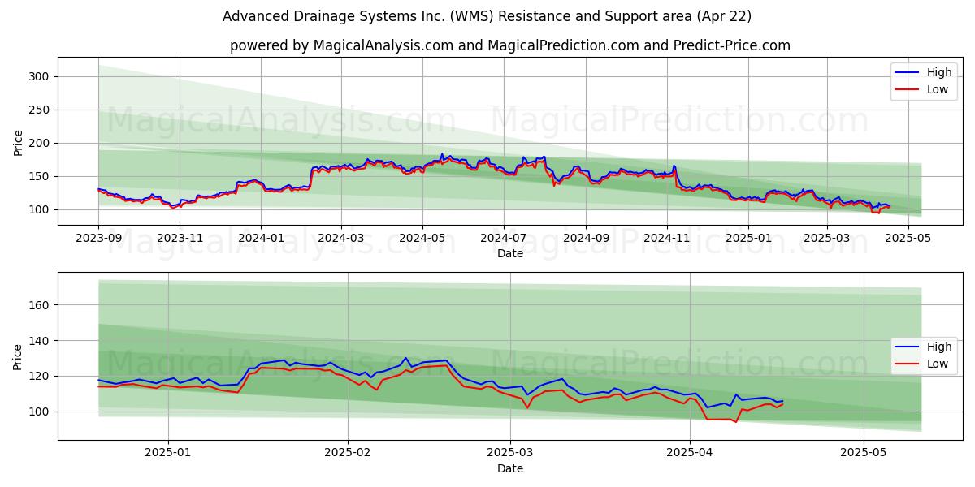The width and height of the screenshot is (975, 487).
Task: Click the top chart '2024-09' date label
Action: click(x=586, y=239)
